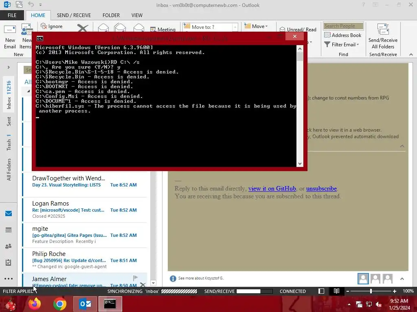417x312 pixels.
Task: Click the Command Prompt taskbar button
Action: 110,304
